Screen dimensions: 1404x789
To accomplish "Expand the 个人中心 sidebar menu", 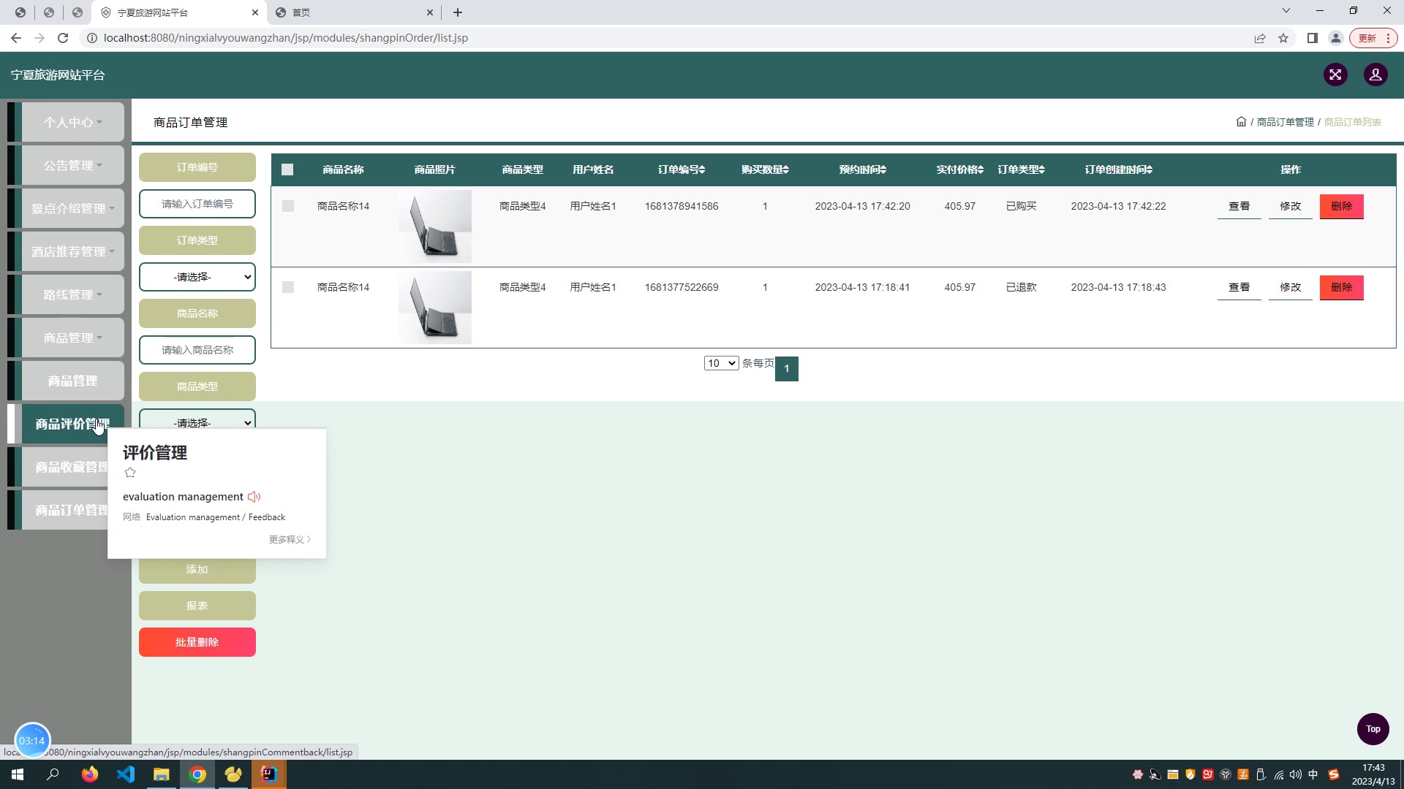I will [72, 122].
